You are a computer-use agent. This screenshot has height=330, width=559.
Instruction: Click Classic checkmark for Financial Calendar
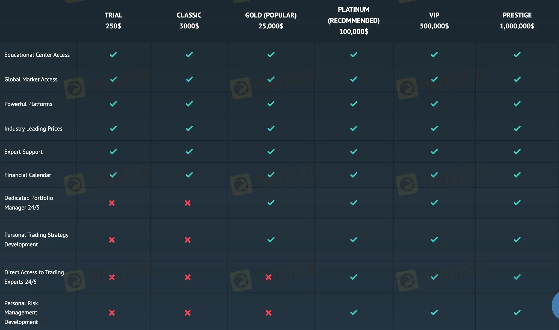point(189,175)
